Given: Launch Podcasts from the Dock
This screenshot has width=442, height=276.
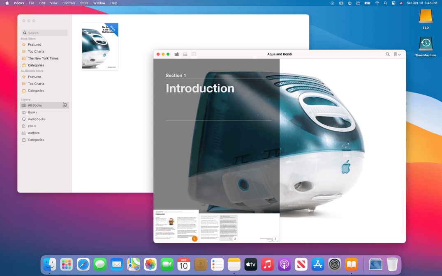Looking at the screenshot, I should coord(284,264).
